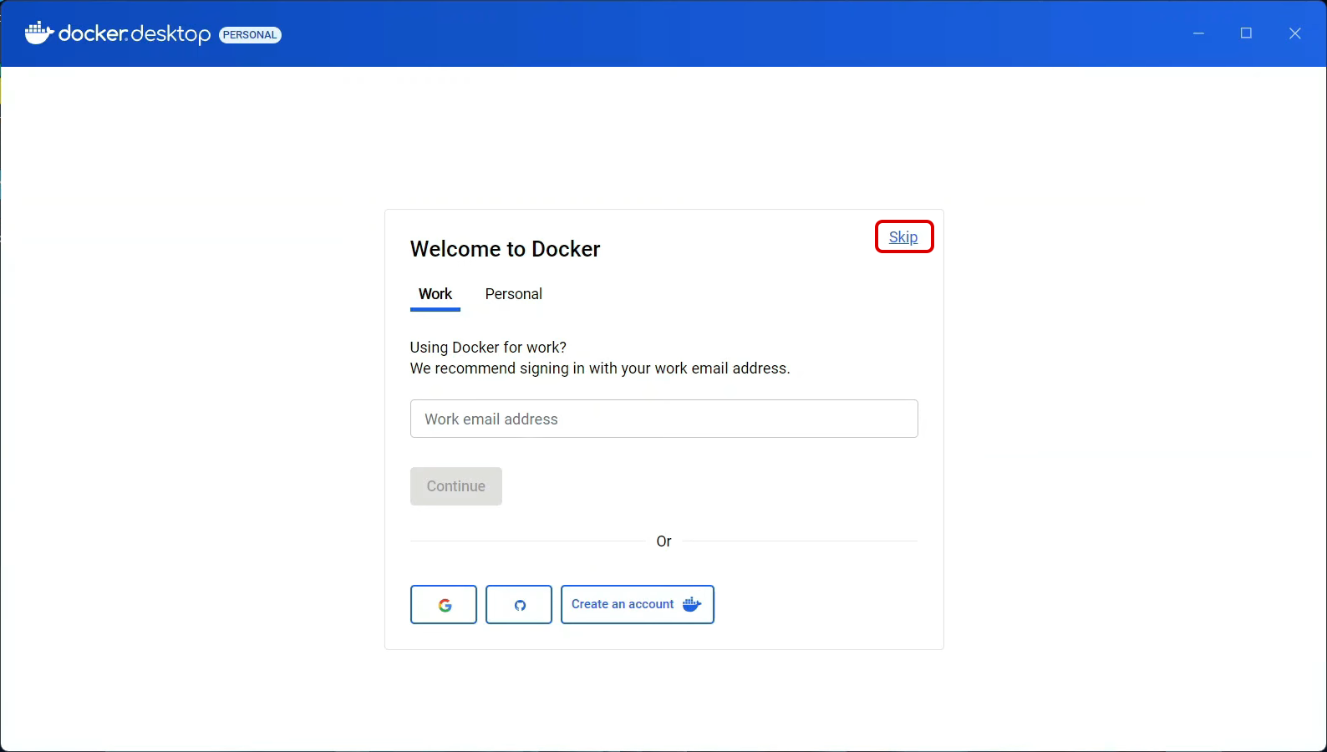The height and width of the screenshot is (752, 1327).
Task: Click the 'Or' divider label
Action: pos(664,541)
